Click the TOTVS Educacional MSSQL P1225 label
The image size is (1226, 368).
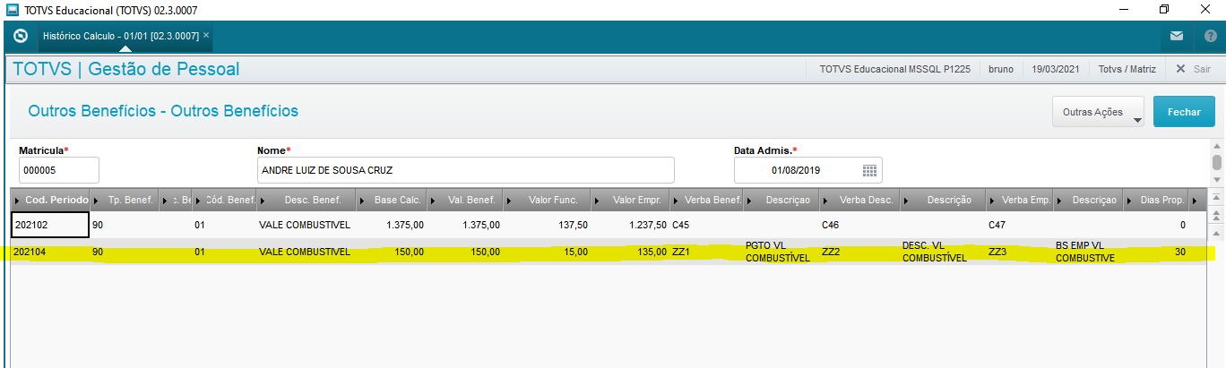tap(894, 69)
